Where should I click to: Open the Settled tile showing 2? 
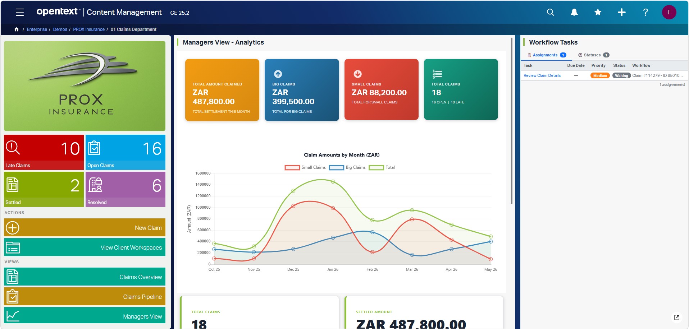[44, 189]
